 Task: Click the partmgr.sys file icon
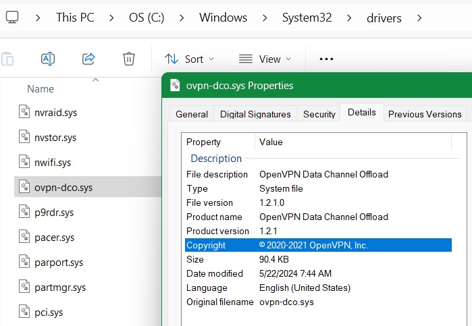24,287
